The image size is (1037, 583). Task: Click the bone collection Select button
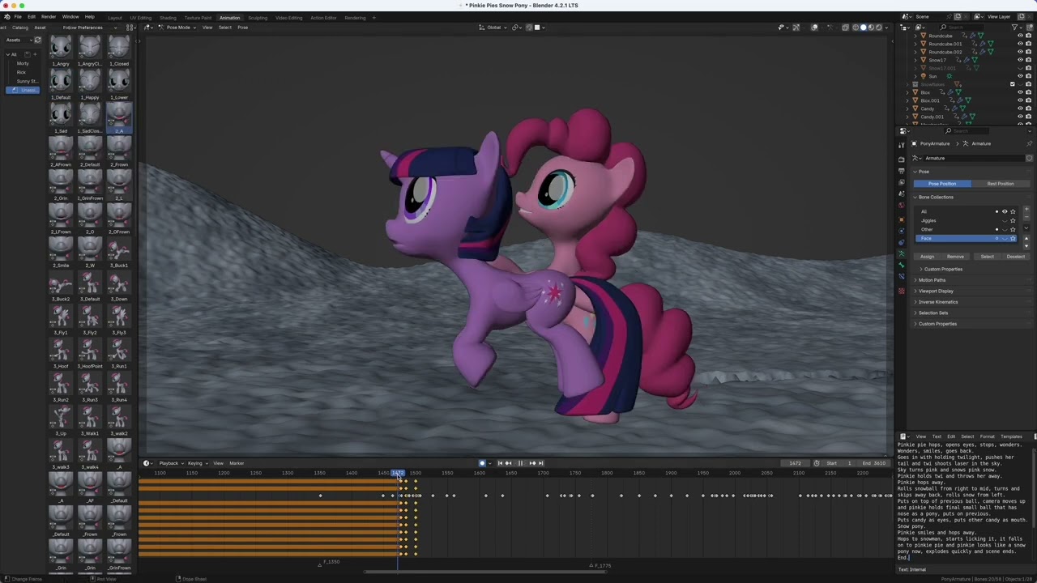pos(987,257)
